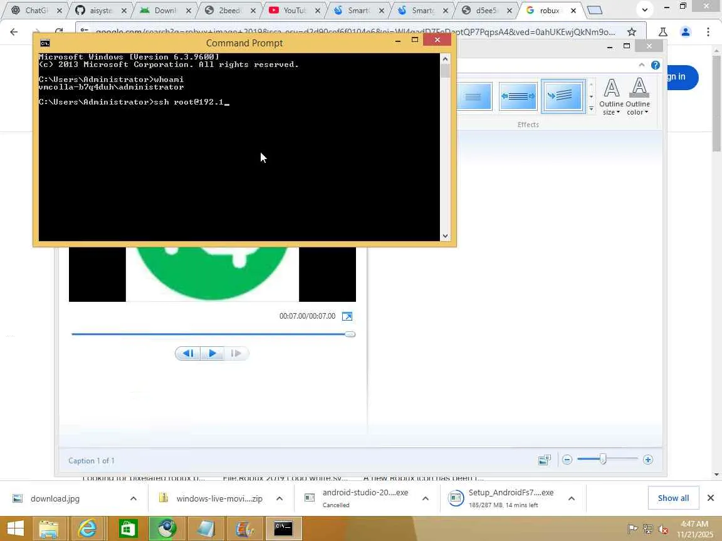Click inside the Command Prompt typing area
Screen dimensions: 722x541
tap(239, 147)
